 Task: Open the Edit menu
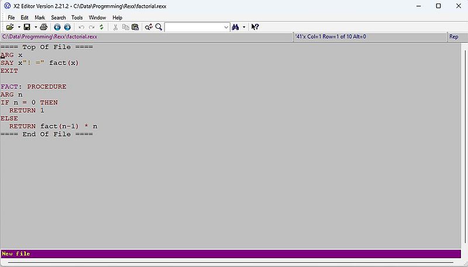coord(25,18)
